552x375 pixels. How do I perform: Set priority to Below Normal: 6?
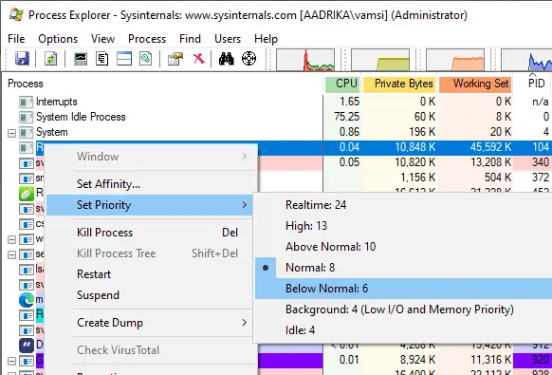click(x=403, y=289)
